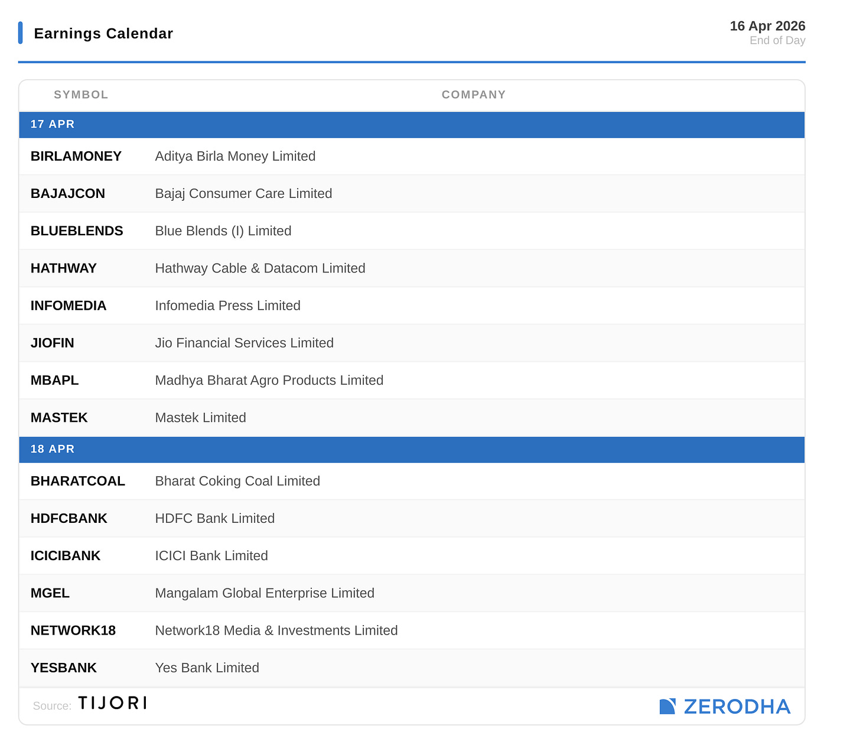Click Infomedia Press Limited

[227, 305]
